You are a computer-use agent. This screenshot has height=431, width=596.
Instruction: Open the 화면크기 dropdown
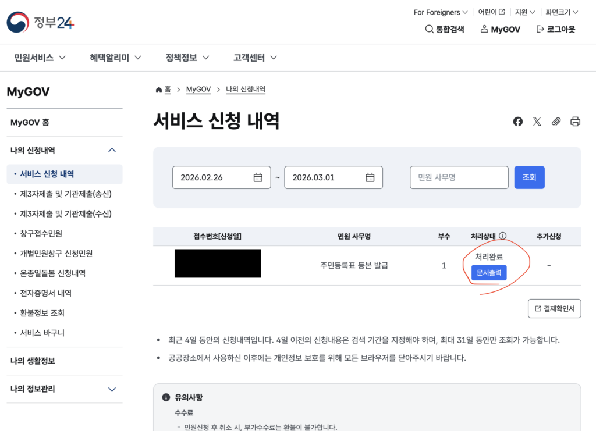[x=561, y=12]
